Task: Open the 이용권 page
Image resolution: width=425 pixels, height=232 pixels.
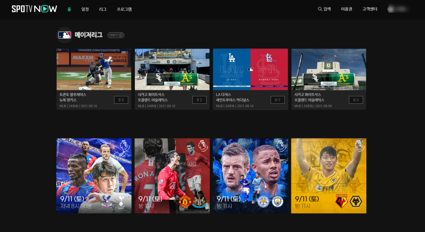Action: click(x=346, y=9)
